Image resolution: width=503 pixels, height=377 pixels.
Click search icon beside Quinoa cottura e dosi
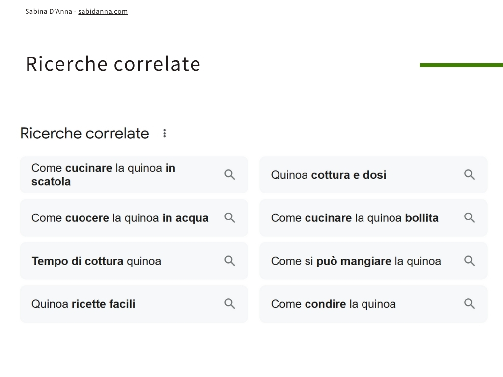(469, 175)
